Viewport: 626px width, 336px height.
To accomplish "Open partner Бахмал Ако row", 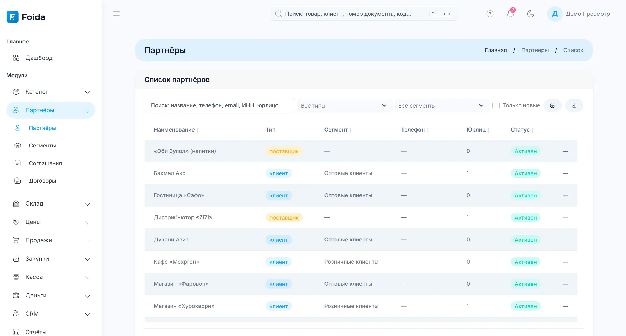I will 361,173.
